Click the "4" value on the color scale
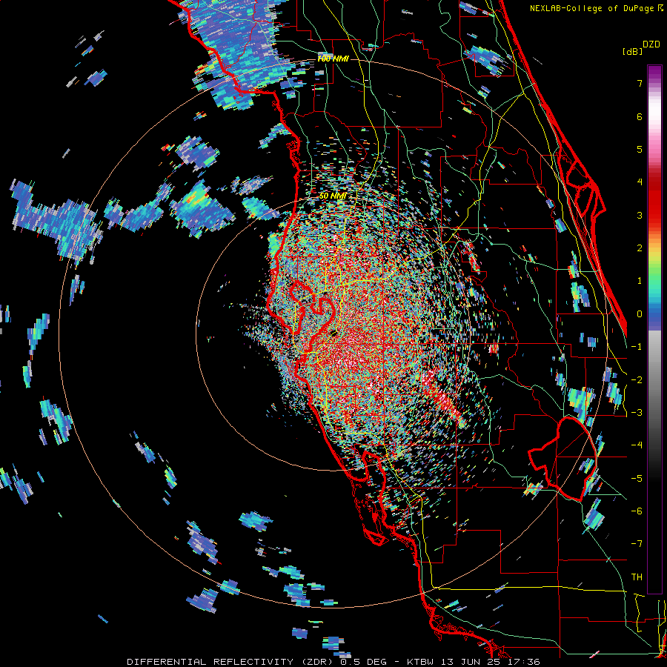Screen dimensions: 667x667 [x=640, y=182]
